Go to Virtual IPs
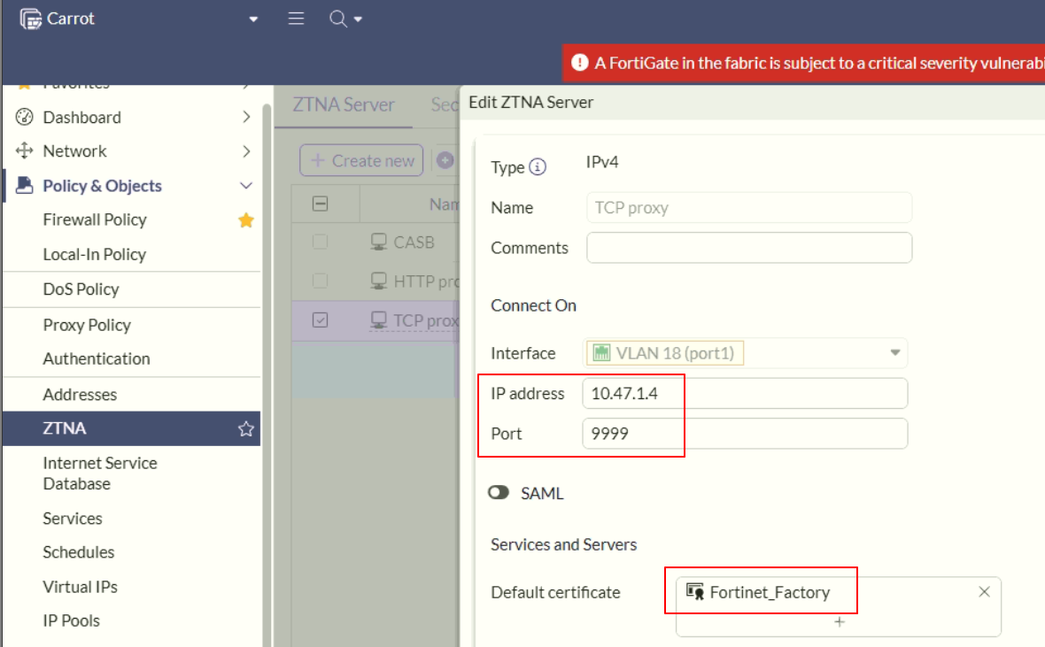 point(80,587)
